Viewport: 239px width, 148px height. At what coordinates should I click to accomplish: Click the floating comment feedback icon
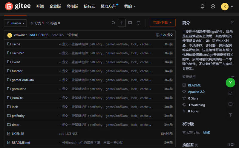tap(230, 104)
